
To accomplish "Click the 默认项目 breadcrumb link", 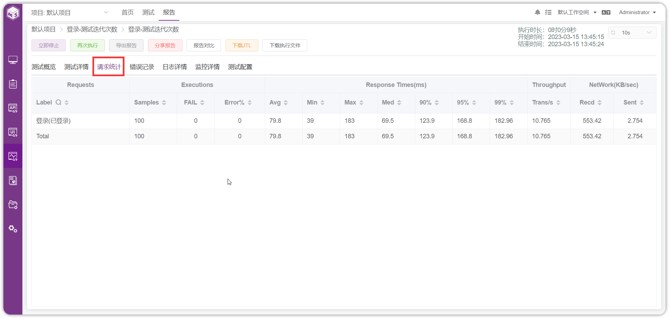I will click(43, 29).
